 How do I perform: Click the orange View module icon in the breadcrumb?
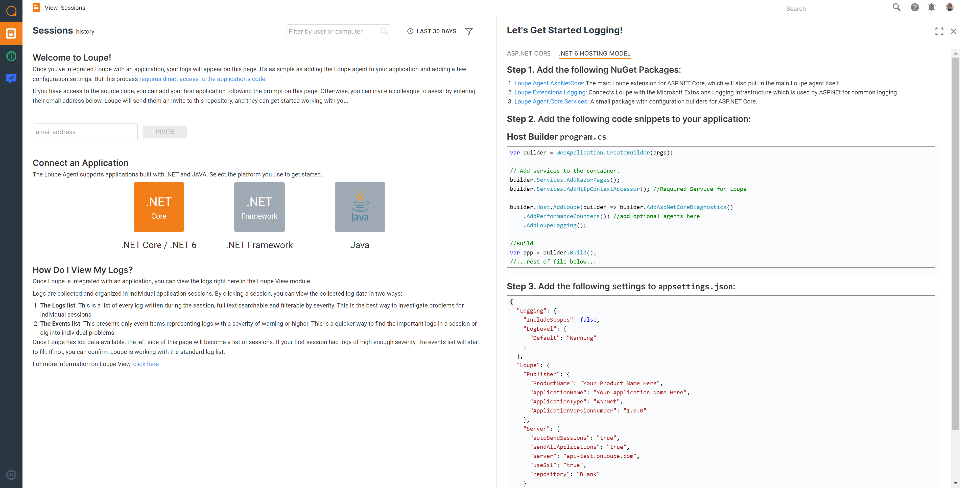click(37, 8)
